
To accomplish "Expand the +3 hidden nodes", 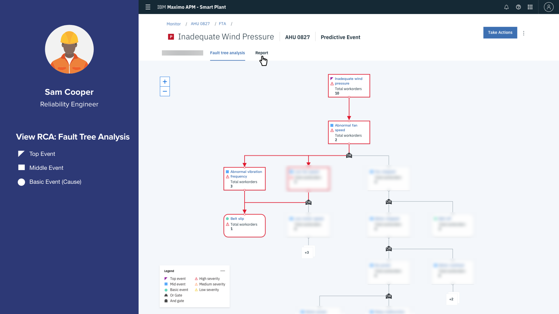I will pos(307,252).
